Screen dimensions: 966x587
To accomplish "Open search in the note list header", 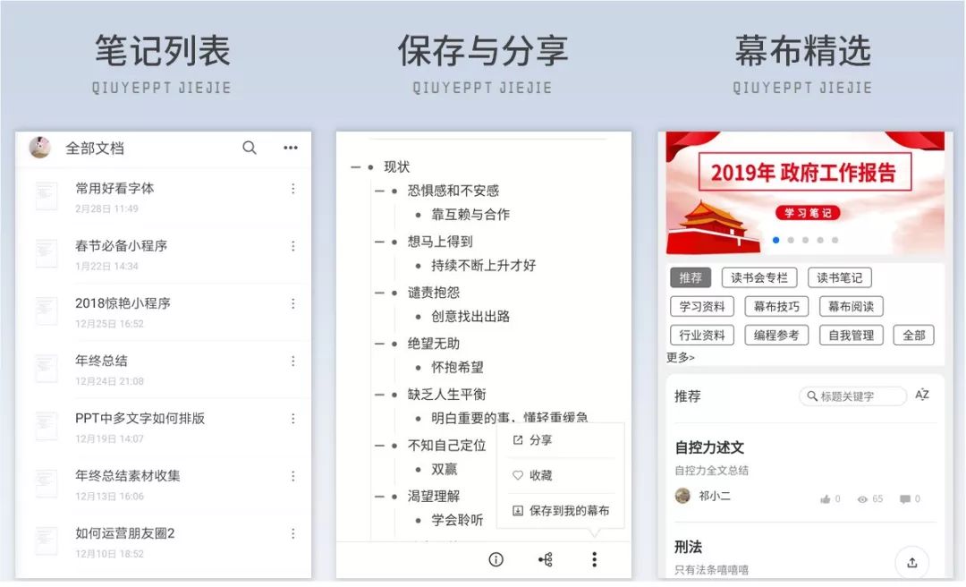I will coord(250,148).
